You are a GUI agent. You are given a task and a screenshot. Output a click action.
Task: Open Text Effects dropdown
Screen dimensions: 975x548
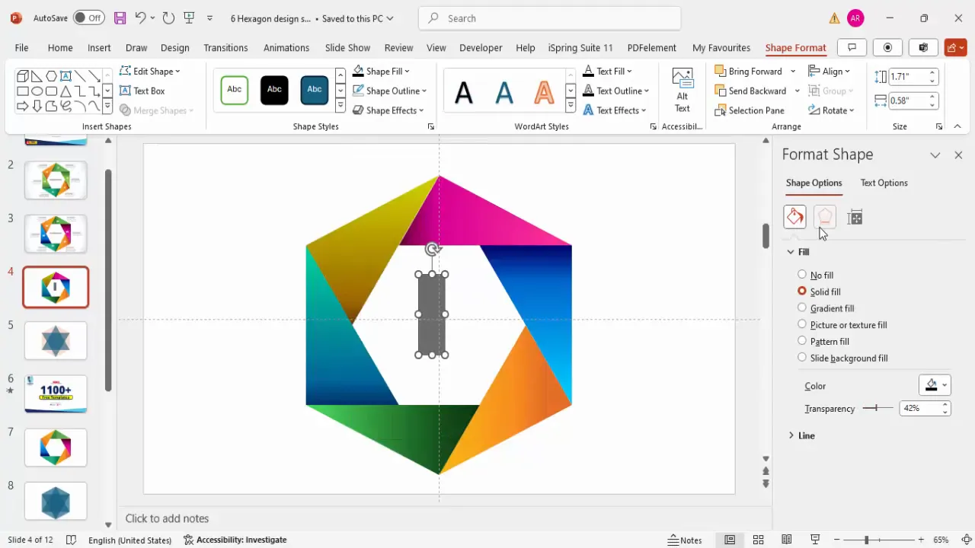pos(615,110)
